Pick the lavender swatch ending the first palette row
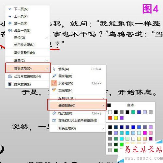This screenshot has height=163, width=163. click(151, 127)
